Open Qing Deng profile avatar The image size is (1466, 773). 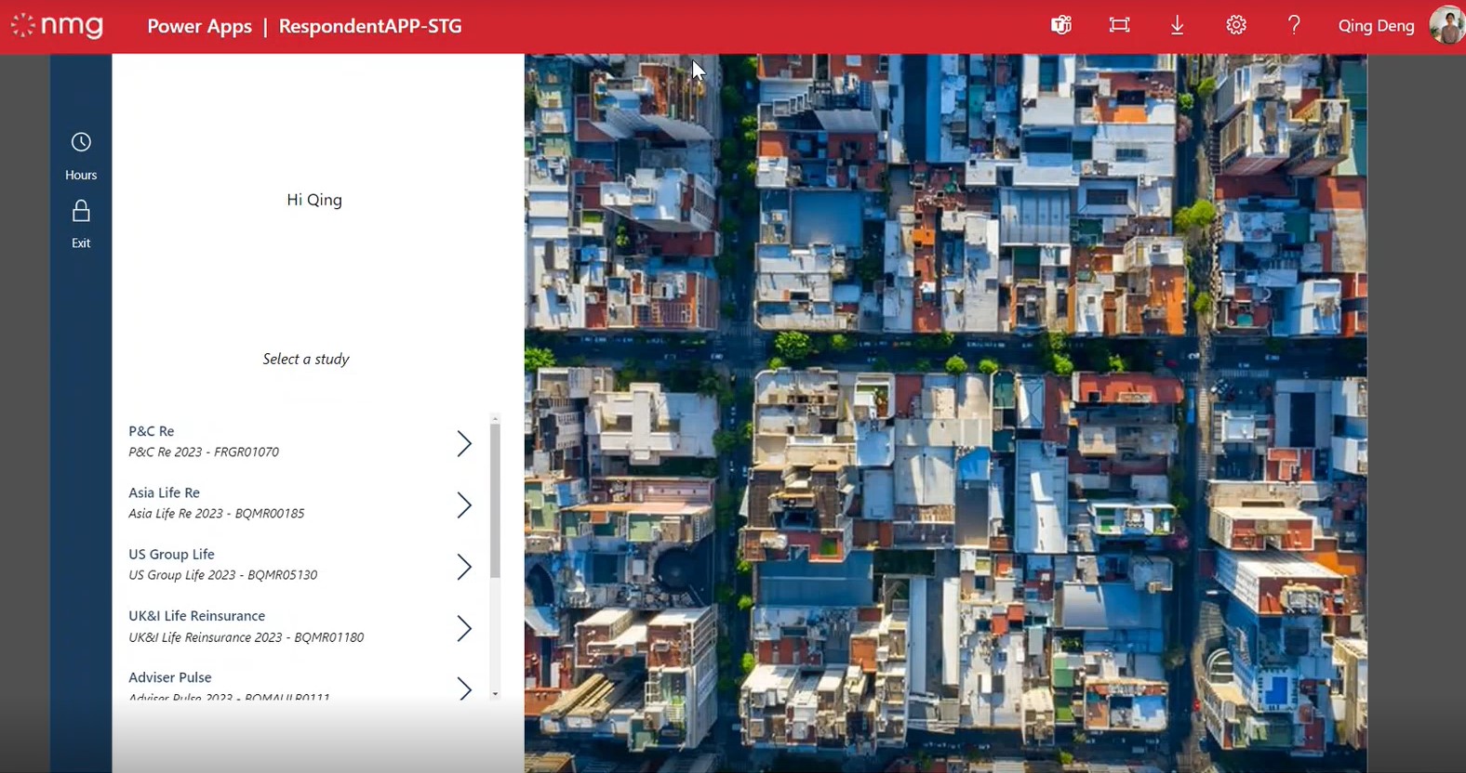pyautogui.click(x=1446, y=25)
